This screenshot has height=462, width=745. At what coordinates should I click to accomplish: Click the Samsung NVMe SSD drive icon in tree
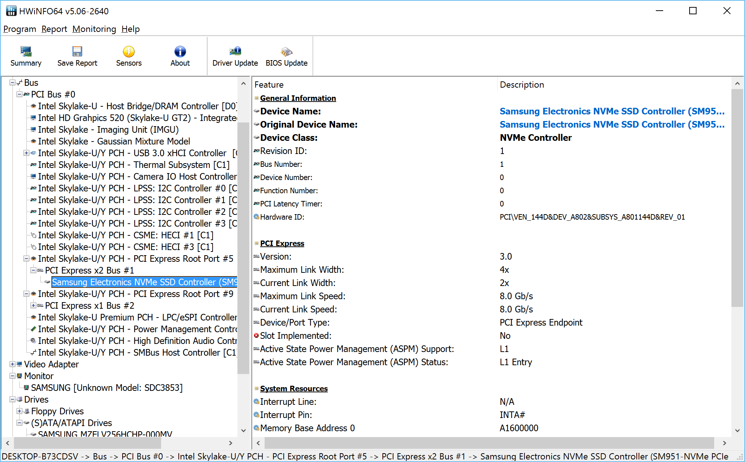coord(47,282)
